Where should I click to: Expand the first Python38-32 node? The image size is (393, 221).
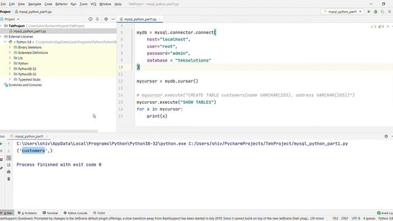point(10,69)
